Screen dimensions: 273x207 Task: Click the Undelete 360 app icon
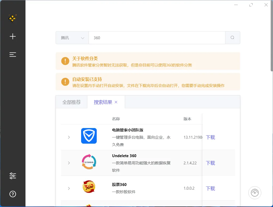[89, 162]
